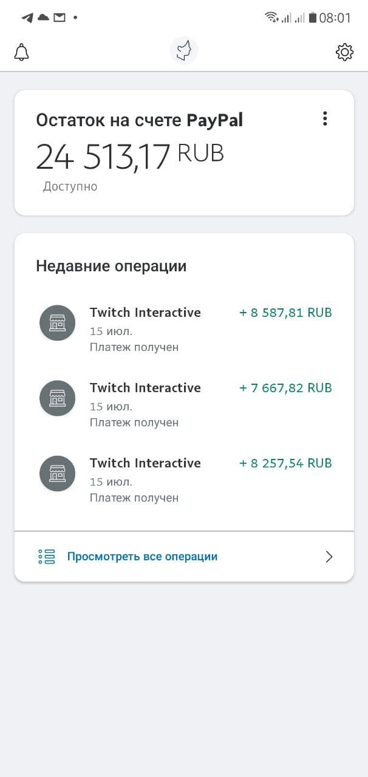
Task: Tap the store icon of the 8 257,54 RUB payment
Action: click(x=57, y=473)
